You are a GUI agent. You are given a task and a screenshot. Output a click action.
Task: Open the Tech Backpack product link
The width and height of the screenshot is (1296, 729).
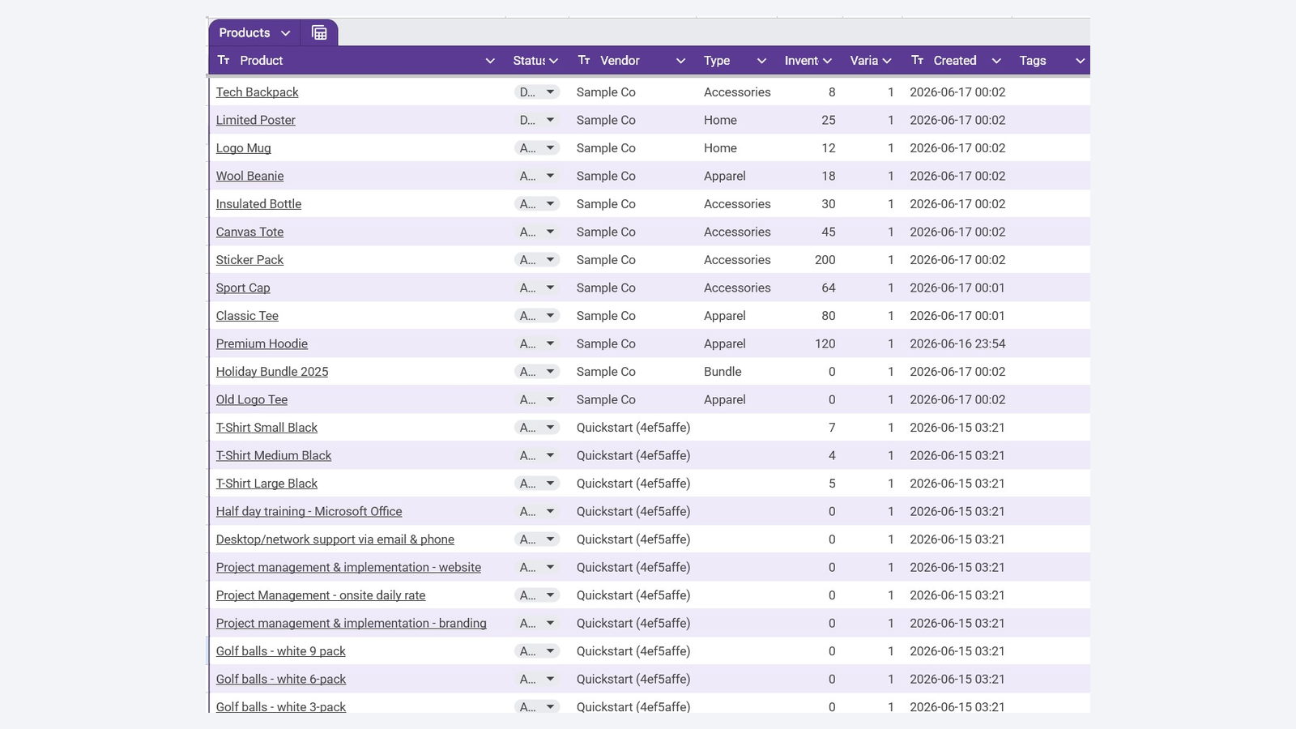click(x=257, y=92)
